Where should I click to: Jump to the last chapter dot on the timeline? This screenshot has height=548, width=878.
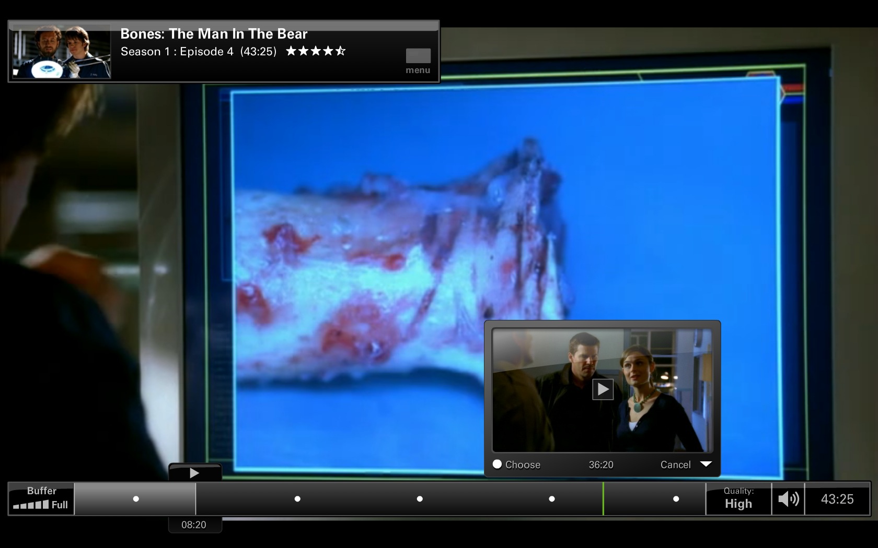[x=676, y=499]
